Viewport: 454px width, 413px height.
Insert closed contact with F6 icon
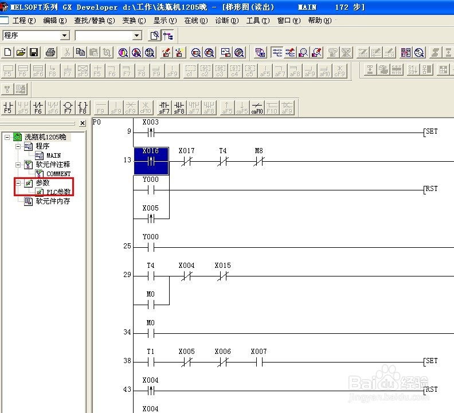(x=38, y=107)
